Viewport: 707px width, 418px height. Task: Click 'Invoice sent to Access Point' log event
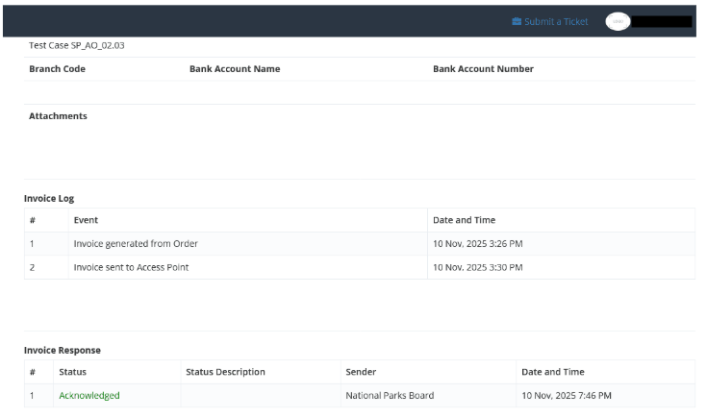pyautogui.click(x=131, y=267)
